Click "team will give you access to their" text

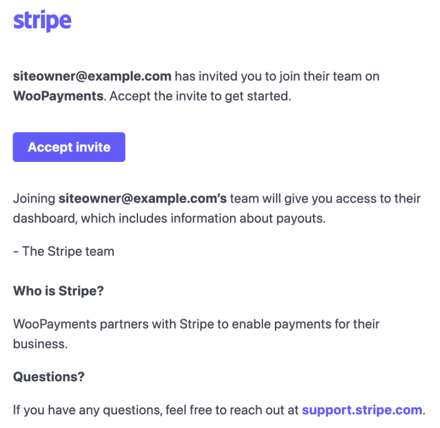coord(325,199)
